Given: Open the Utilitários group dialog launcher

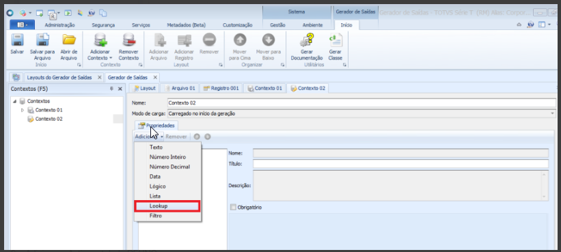Looking at the screenshot, I should point(344,65).
